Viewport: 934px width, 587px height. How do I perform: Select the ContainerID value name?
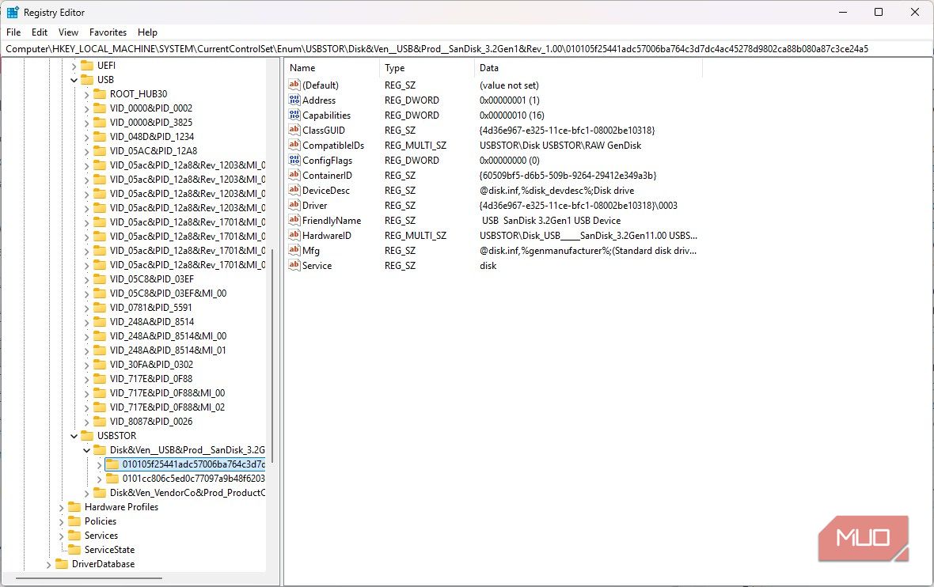(327, 175)
